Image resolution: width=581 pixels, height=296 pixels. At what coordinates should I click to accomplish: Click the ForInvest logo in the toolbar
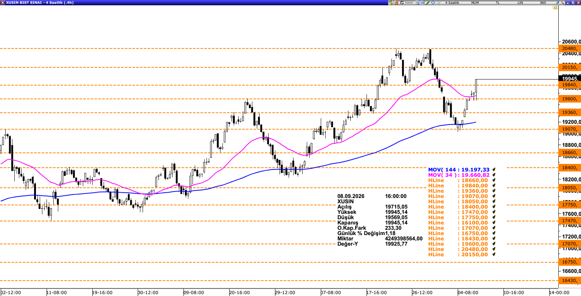tap(407, 3)
